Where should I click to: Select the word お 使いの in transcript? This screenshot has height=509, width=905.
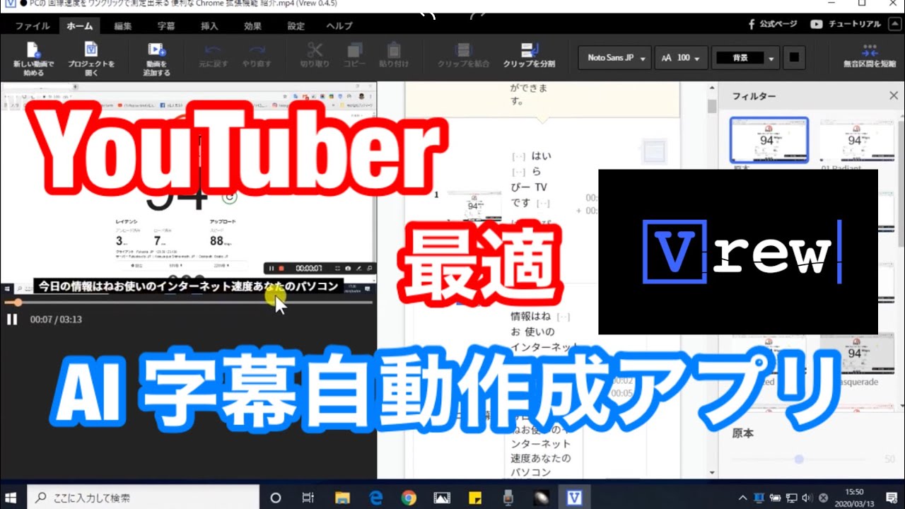pyautogui.click(x=532, y=332)
